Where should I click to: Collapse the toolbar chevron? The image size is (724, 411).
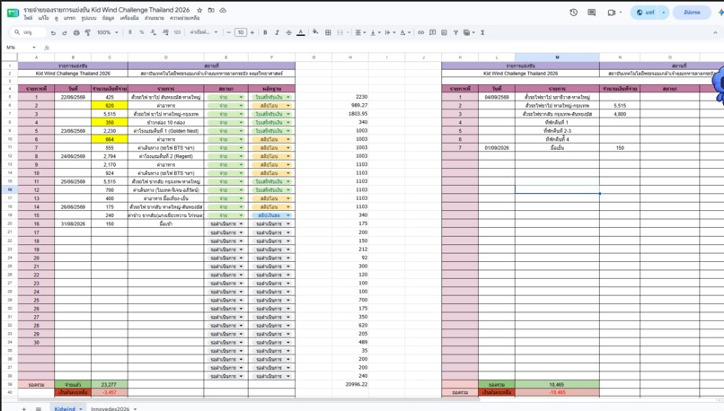point(715,32)
